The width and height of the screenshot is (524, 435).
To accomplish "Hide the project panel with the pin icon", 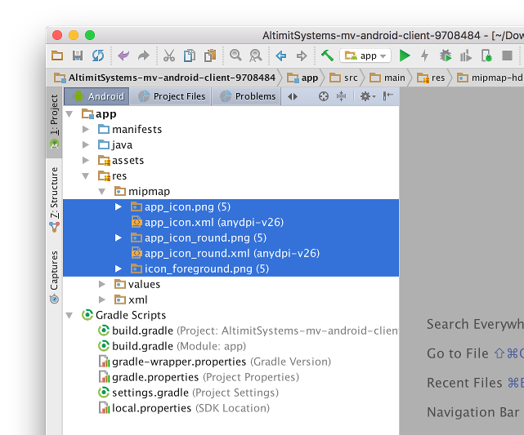I will [387, 96].
